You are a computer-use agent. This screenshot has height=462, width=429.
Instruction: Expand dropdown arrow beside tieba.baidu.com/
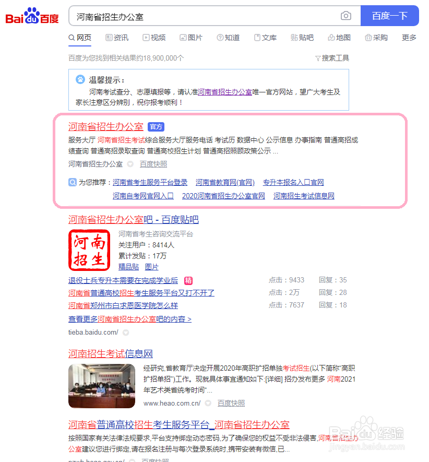pyautogui.click(x=126, y=333)
